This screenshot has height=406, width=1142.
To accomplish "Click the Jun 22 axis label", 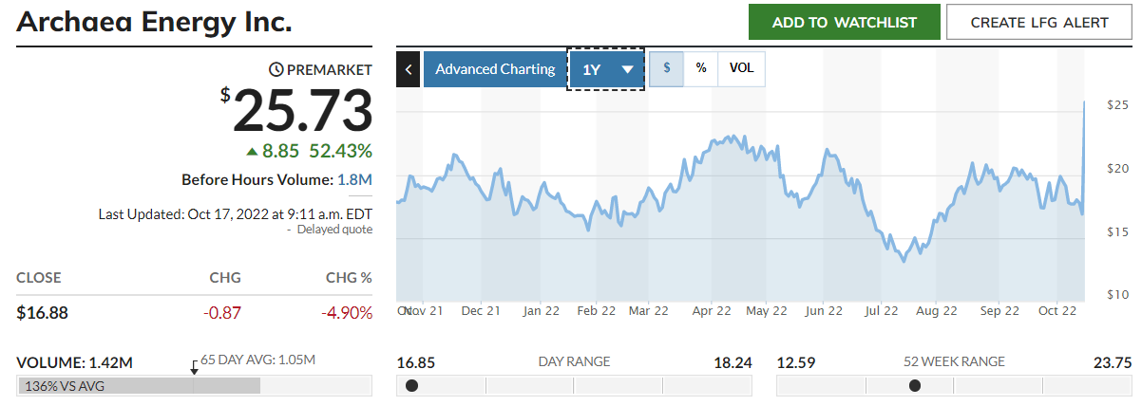I will click(x=824, y=310).
